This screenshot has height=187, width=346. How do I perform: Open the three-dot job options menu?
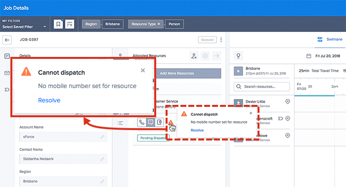click(221, 40)
